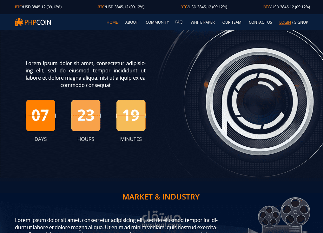
Task: Click the LOGIN link
Action: tap(285, 22)
